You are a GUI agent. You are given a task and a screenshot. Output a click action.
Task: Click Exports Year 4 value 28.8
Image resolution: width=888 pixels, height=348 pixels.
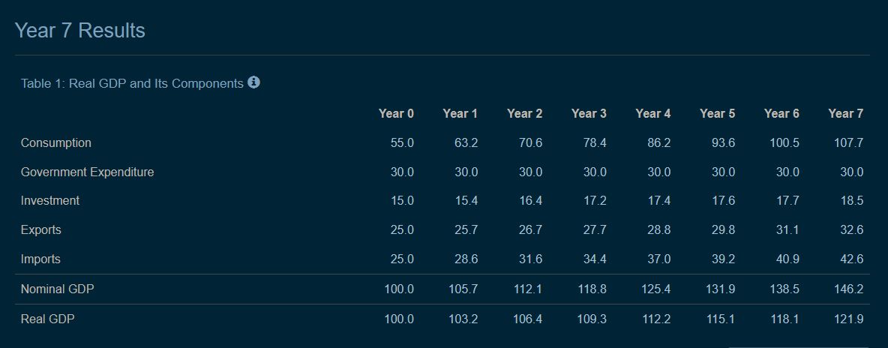659,230
